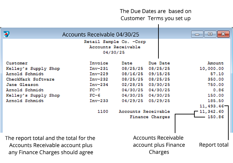Select invoice Inv-229 row entry
The width and height of the screenshot is (233, 163).
coord(99,74)
